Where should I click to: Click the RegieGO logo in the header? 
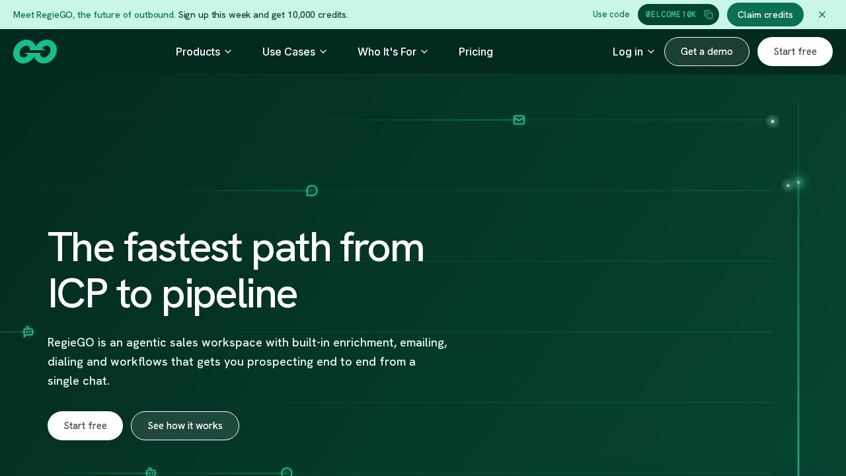pyautogui.click(x=35, y=52)
